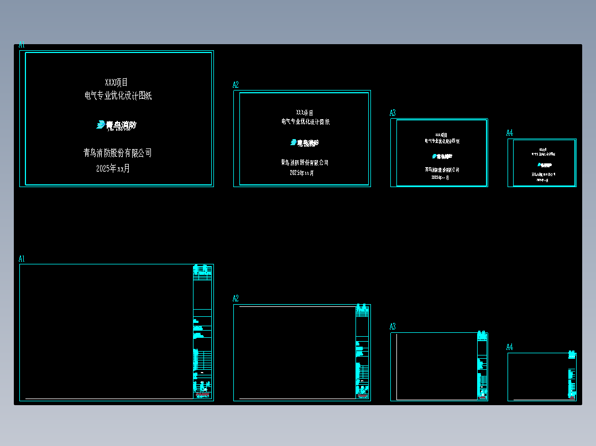Click the A4 label above the bottom-row title block frame
Viewport: 596px width, 446px height.
[510, 347]
